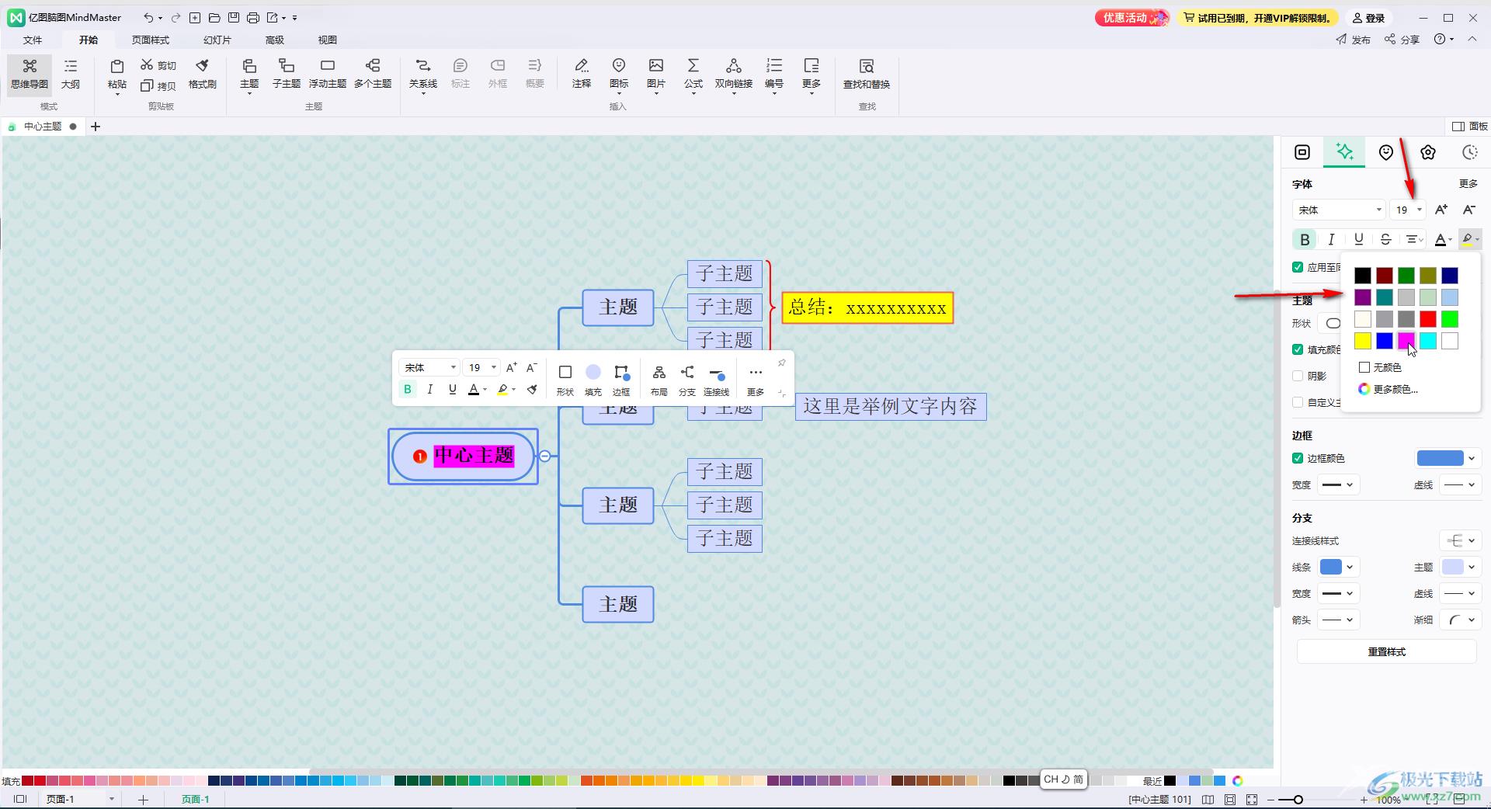Copy the selected topic (拷贝)
This screenshot has height=809, width=1491.
click(158, 85)
